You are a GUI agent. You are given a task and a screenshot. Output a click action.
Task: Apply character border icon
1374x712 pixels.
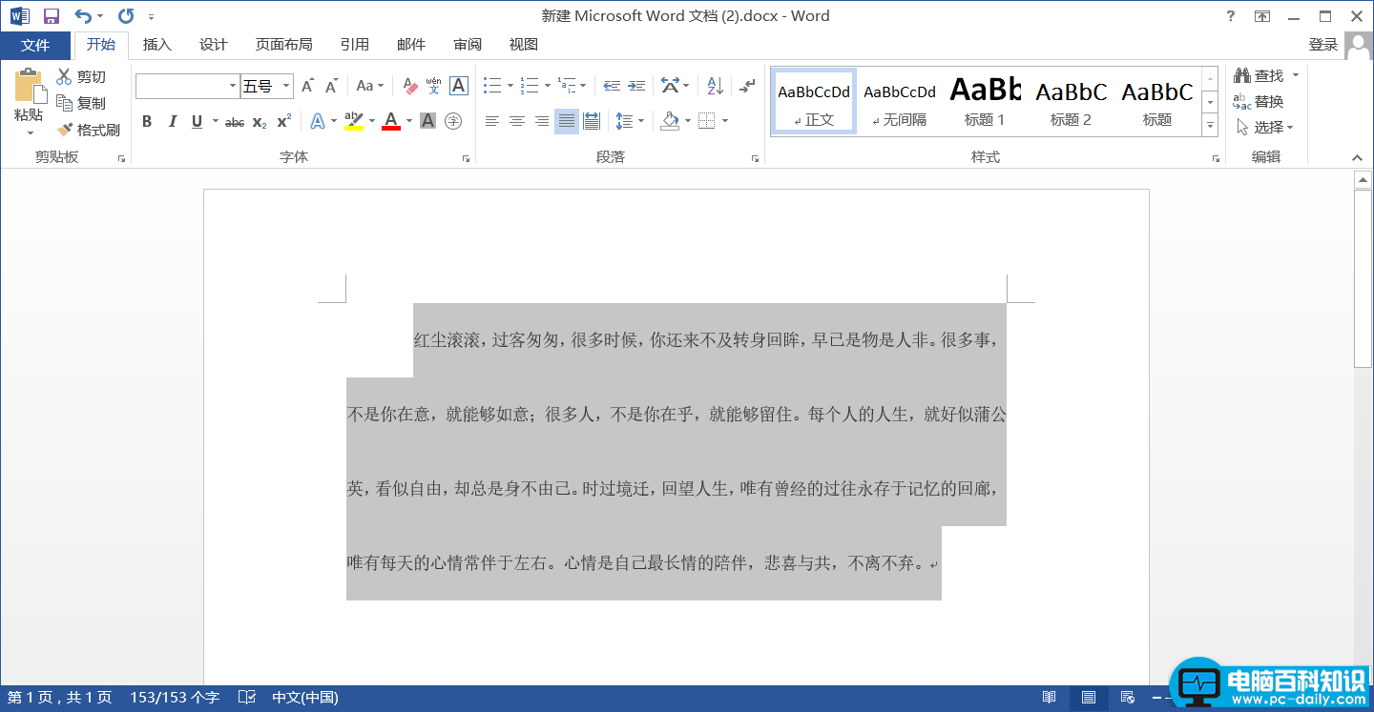(x=459, y=86)
